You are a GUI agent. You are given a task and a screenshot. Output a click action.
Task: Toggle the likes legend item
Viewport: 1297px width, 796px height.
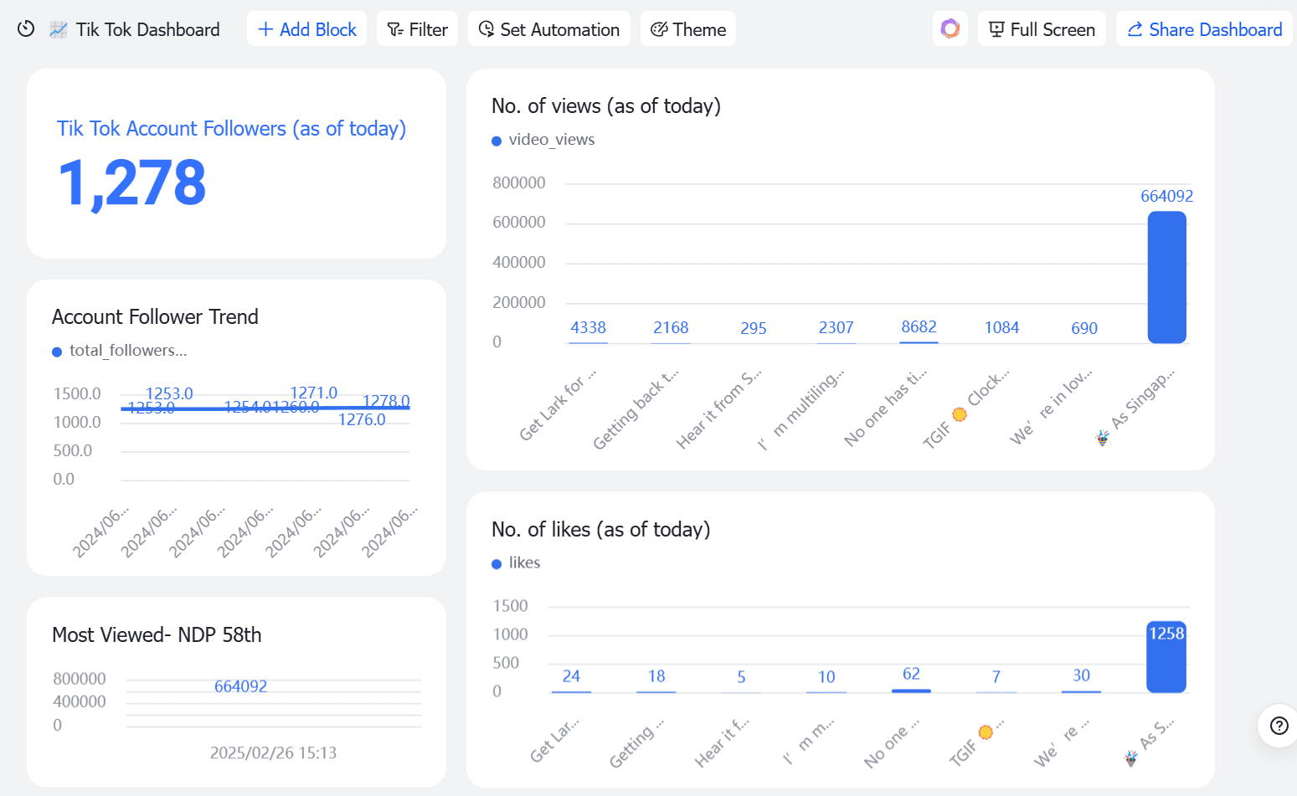516,563
